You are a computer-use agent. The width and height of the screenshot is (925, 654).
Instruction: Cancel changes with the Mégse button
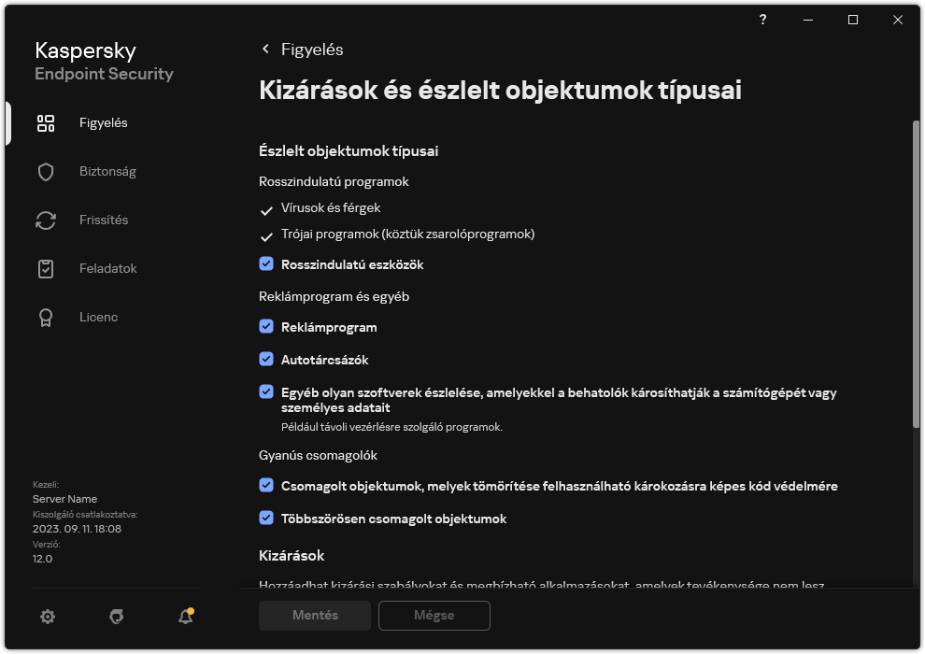434,615
